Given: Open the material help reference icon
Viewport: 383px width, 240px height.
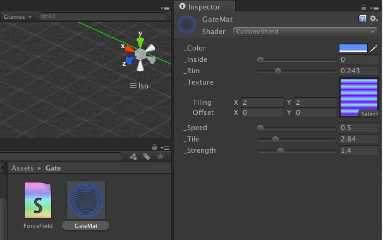Looking at the screenshot, I should click(362, 18).
